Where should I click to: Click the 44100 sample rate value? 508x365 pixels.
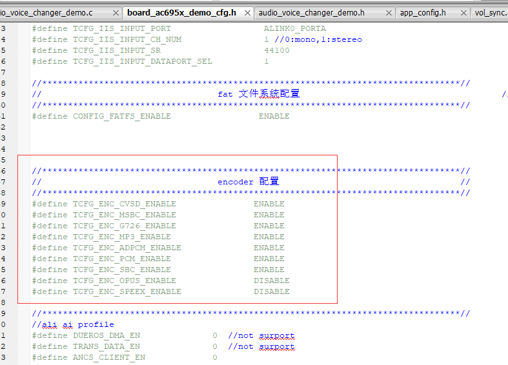(277, 50)
